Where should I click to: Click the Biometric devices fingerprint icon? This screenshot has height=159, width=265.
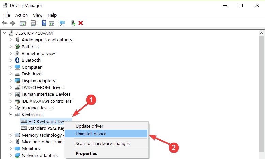point(17,53)
